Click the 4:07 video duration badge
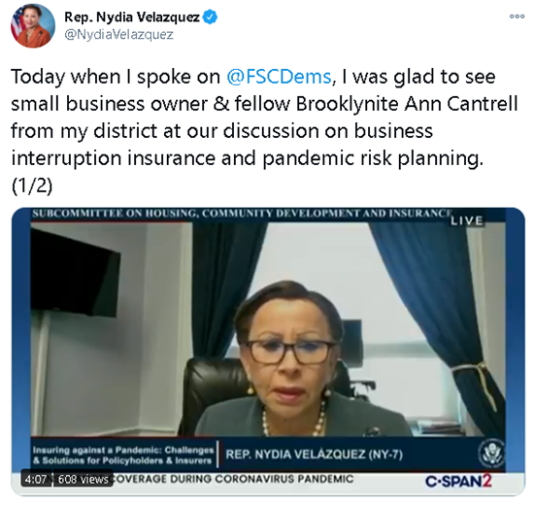This screenshot has height=505, width=534. tap(36, 479)
